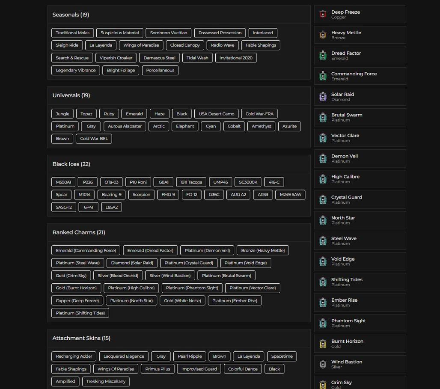Screen dimensions: 440x389
Task: Select the Spacetime attachment skin tag
Action: (282, 356)
